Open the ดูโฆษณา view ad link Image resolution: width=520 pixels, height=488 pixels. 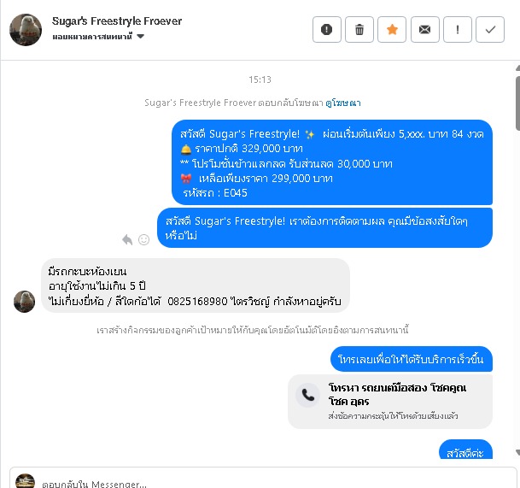343,103
